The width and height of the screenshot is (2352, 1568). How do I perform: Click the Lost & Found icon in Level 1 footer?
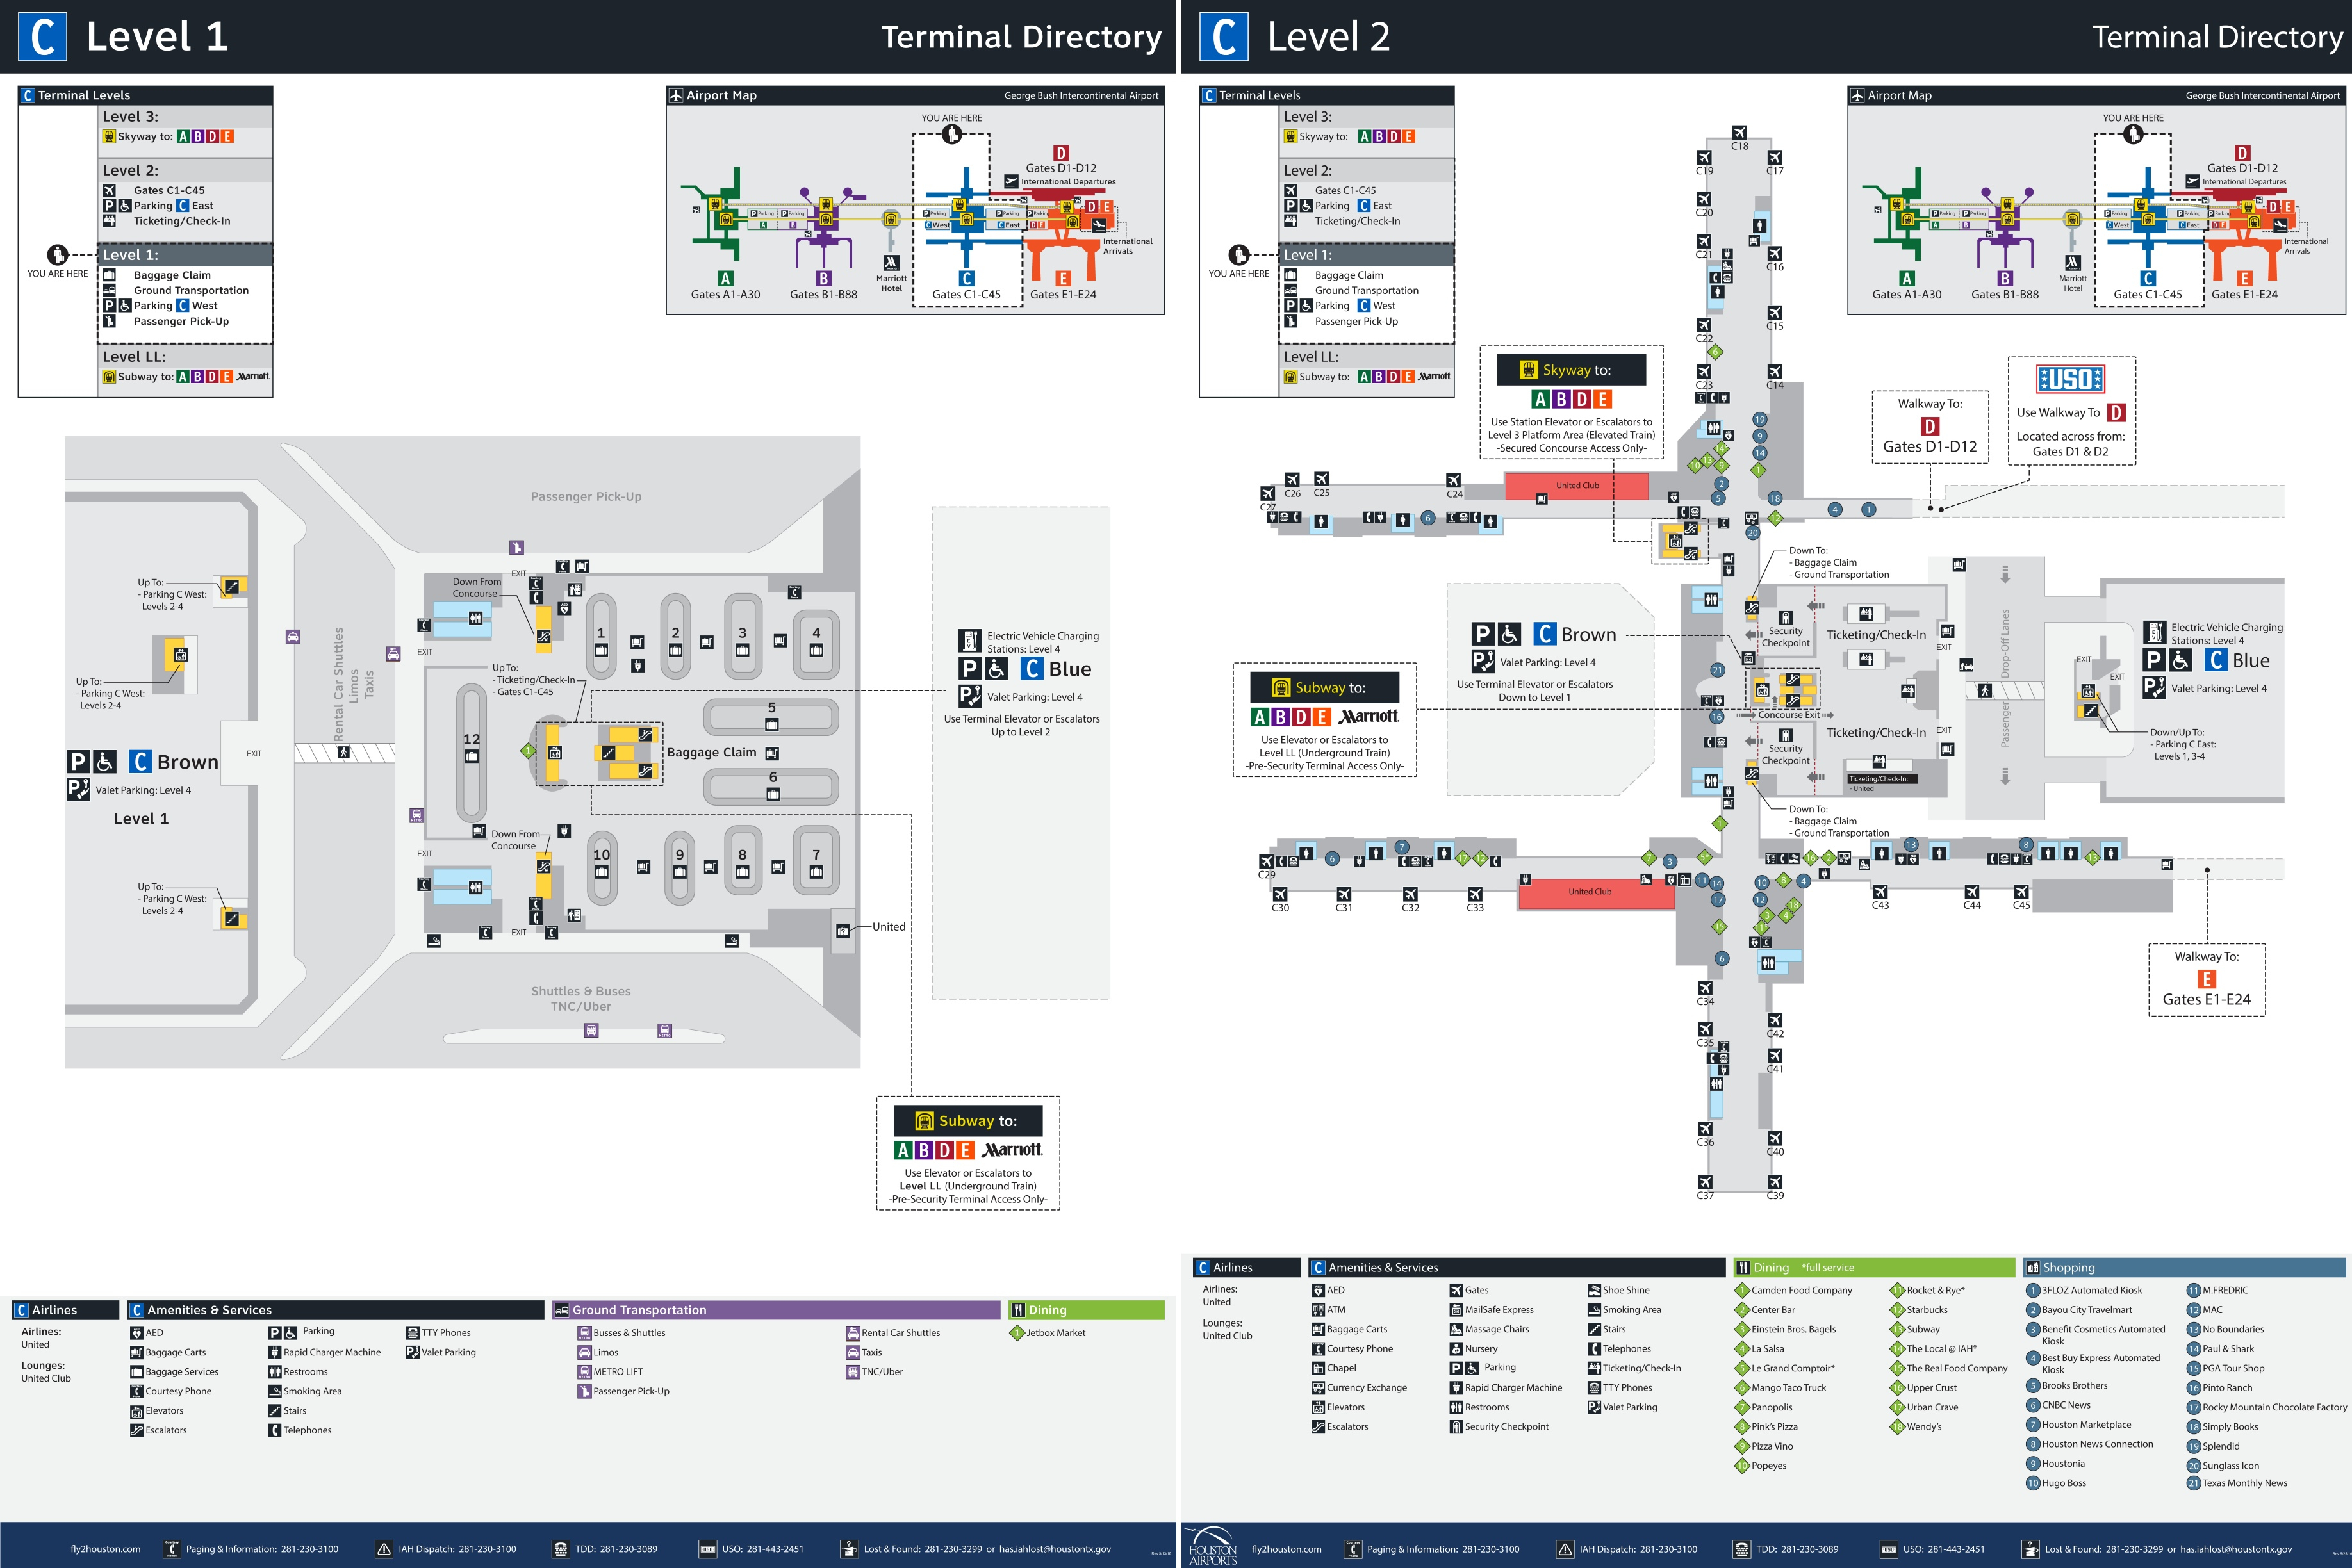click(849, 1549)
